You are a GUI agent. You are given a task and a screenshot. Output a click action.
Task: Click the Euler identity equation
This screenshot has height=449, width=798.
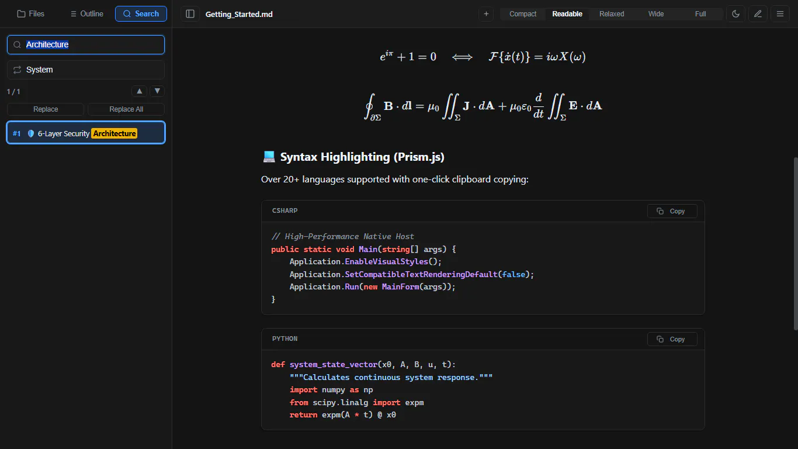pyautogui.click(x=408, y=57)
